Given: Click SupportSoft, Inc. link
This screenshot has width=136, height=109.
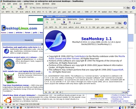Looking at the screenshot, I should [x=86, y=71].
